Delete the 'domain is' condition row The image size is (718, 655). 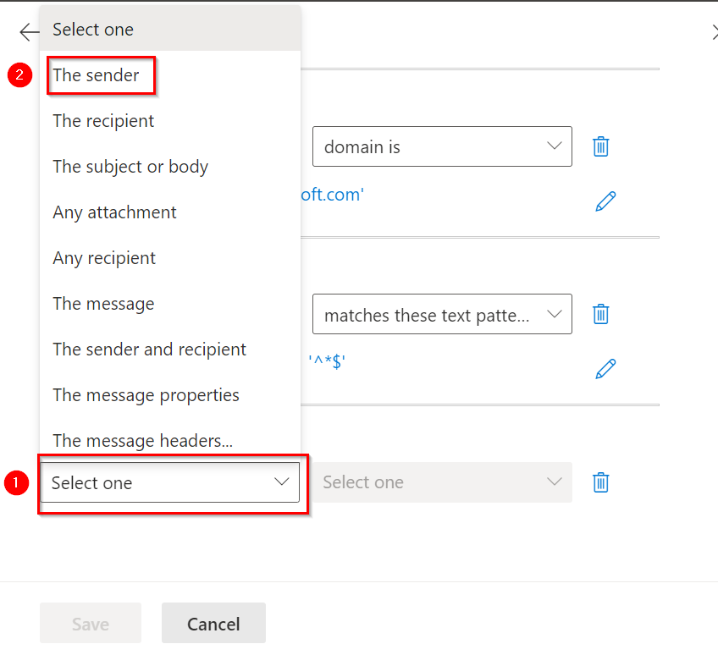coord(600,146)
